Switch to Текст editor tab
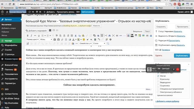 147,31
